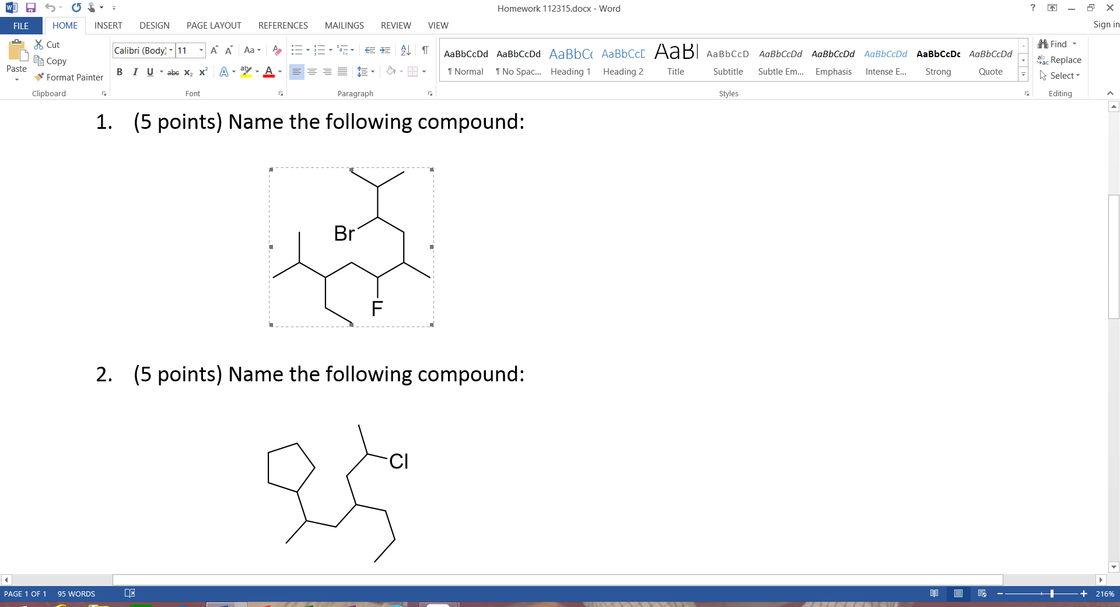Toggle Bold formatting
The image size is (1120, 607).
point(120,72)
